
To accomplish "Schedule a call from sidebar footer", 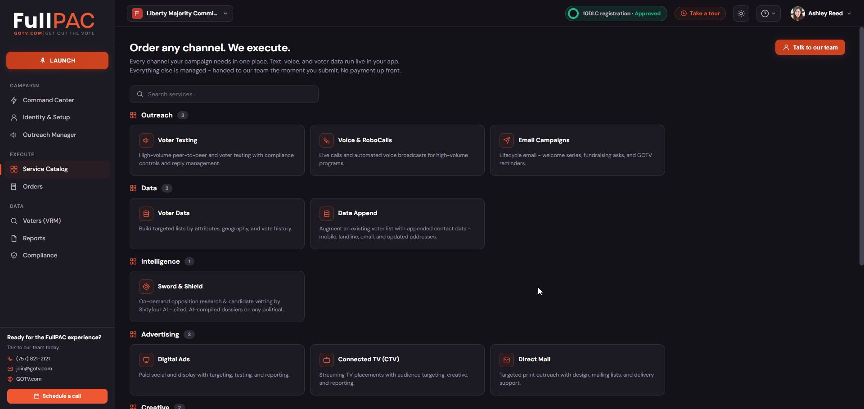I will [57, 396].
